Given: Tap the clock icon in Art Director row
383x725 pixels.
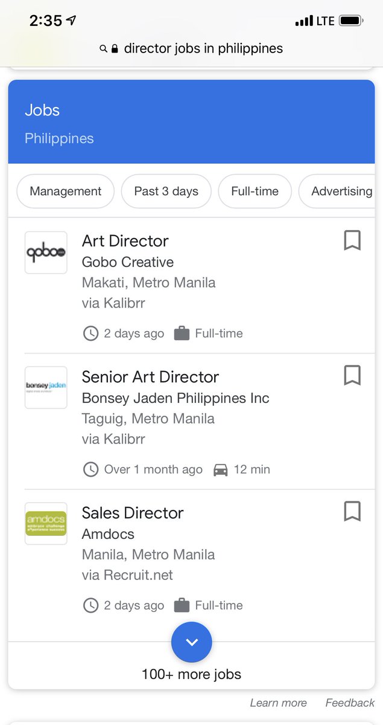Looking at the screenshot, I should click(90, 333).
